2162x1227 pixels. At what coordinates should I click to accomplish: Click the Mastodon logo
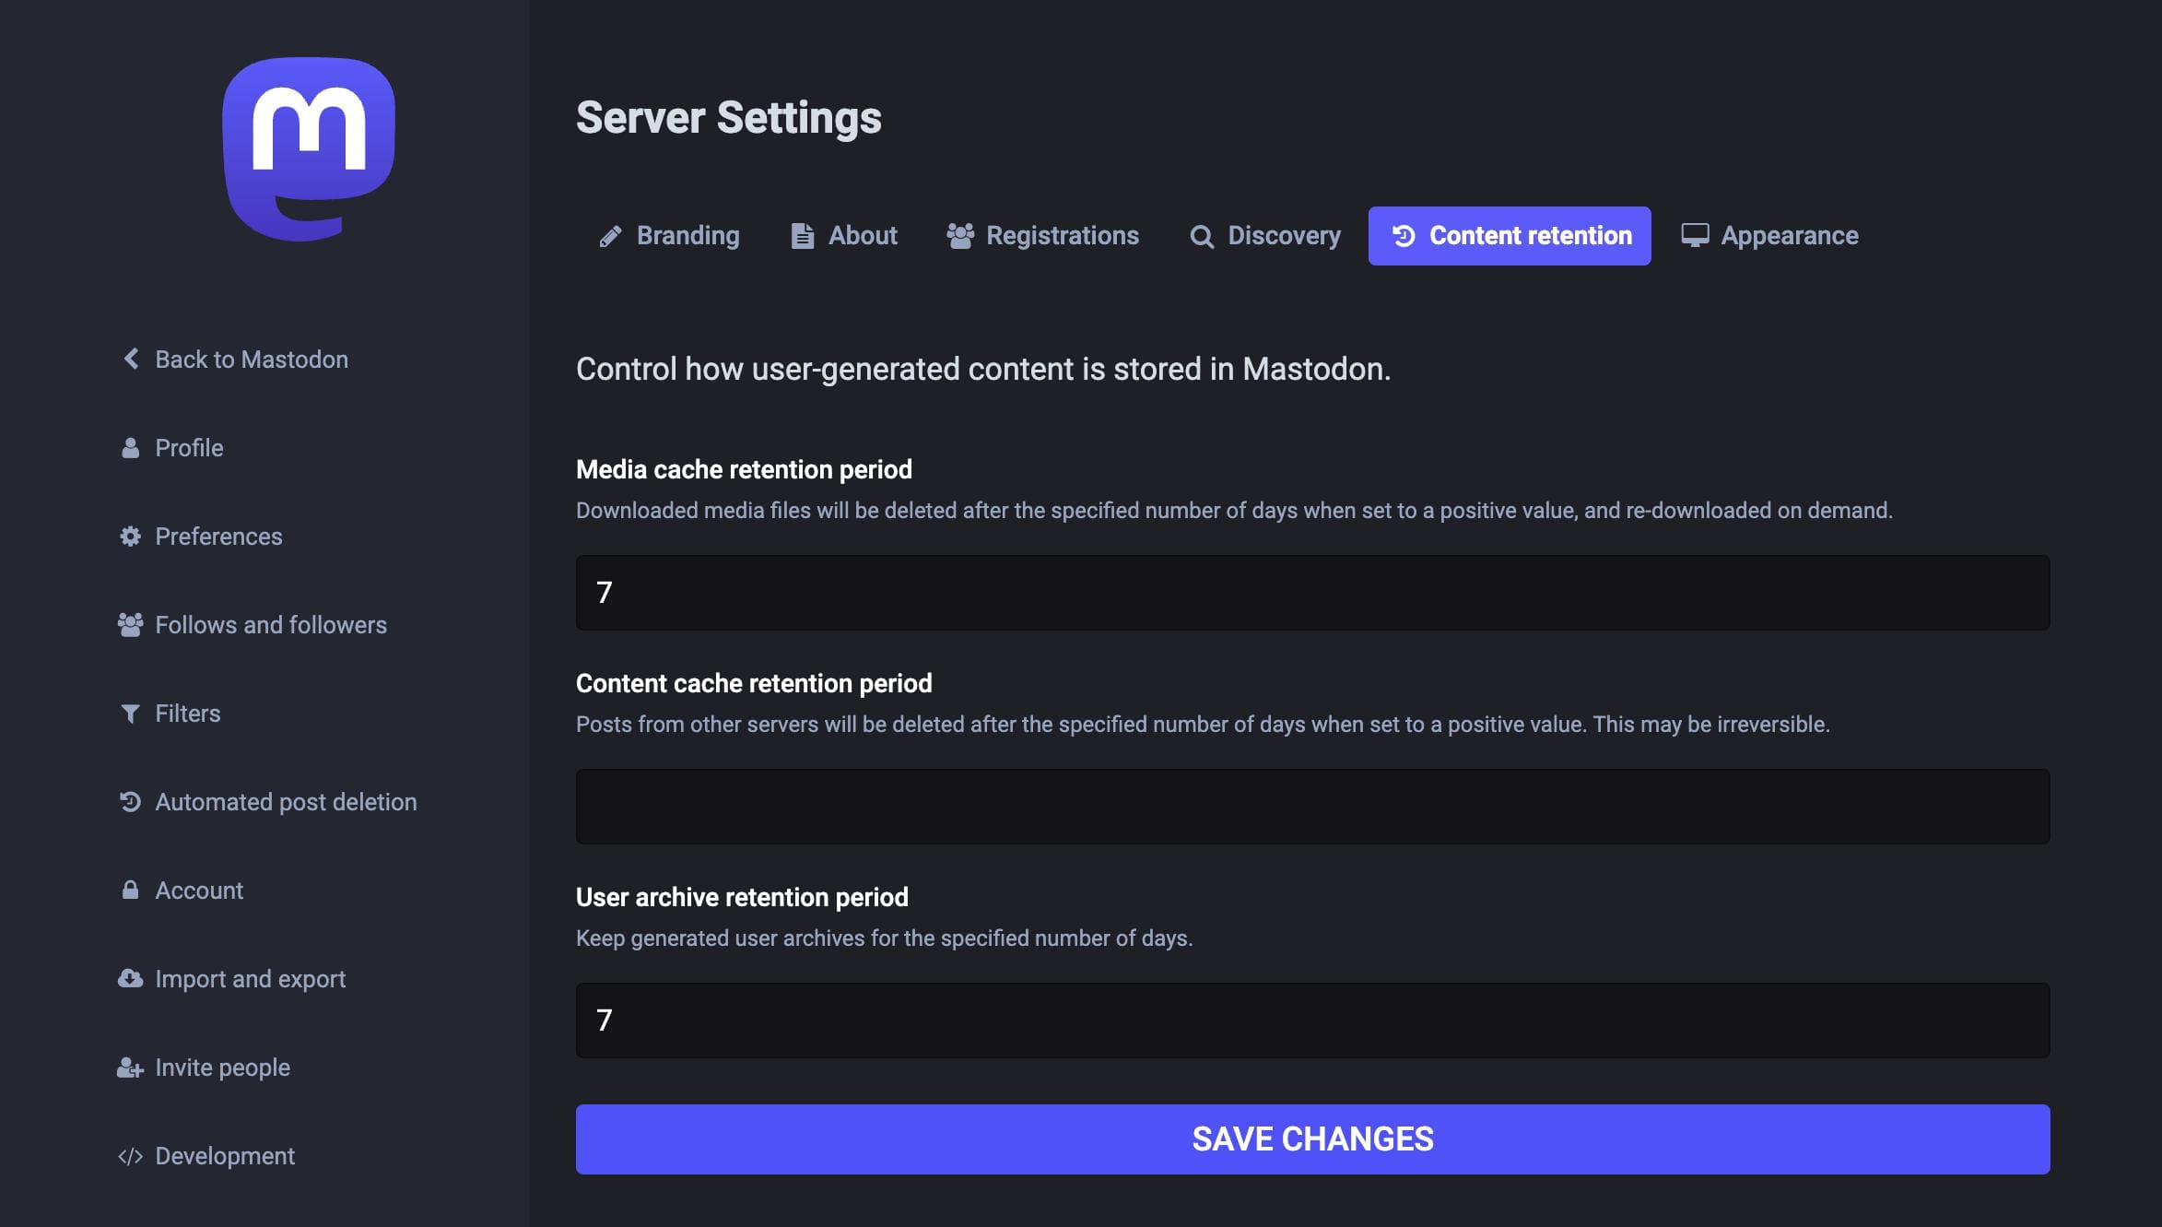click(x=309, y=149)
